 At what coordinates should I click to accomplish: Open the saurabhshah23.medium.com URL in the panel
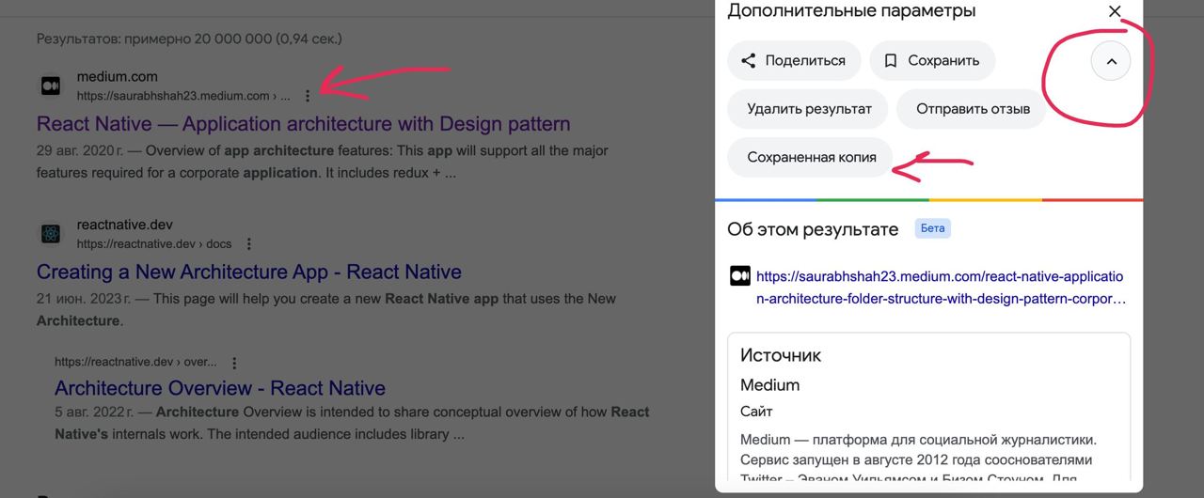point(941,288)
